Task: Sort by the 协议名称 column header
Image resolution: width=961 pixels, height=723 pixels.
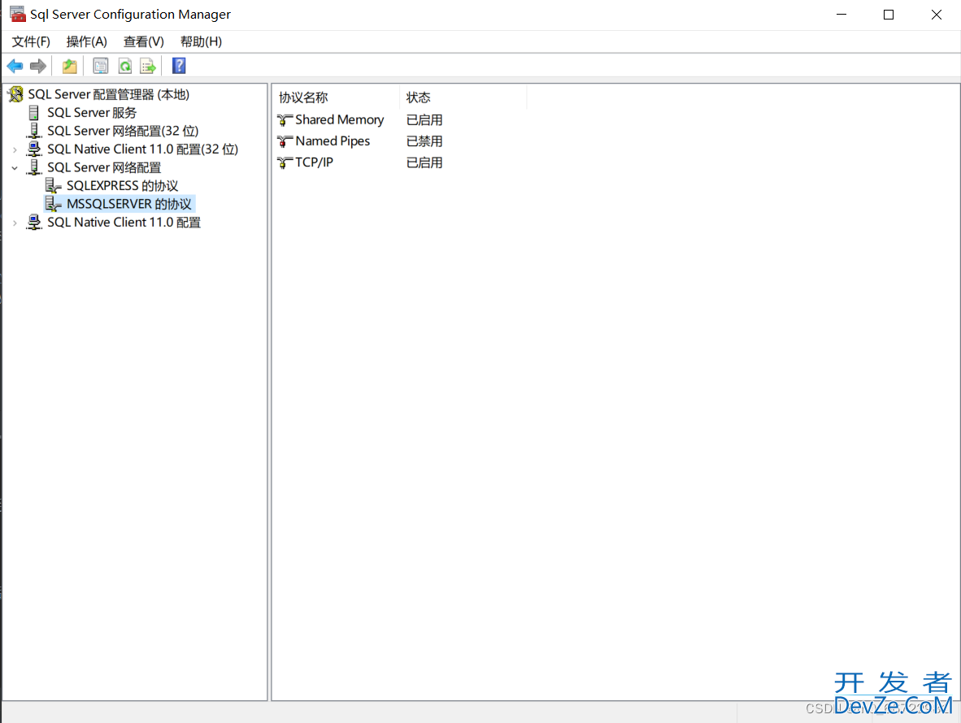Action: click(336, 97)
